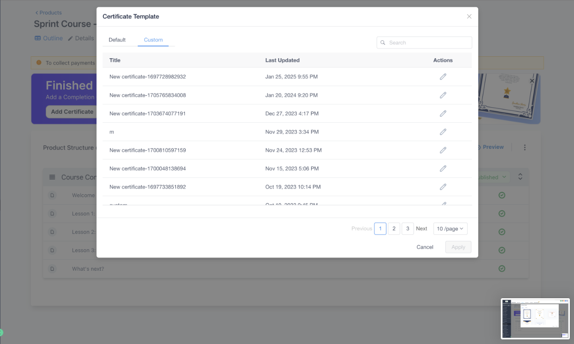Screen dimensions: 574x344
Task: Open the 10 /page dropdown
Action: point(450,229)
